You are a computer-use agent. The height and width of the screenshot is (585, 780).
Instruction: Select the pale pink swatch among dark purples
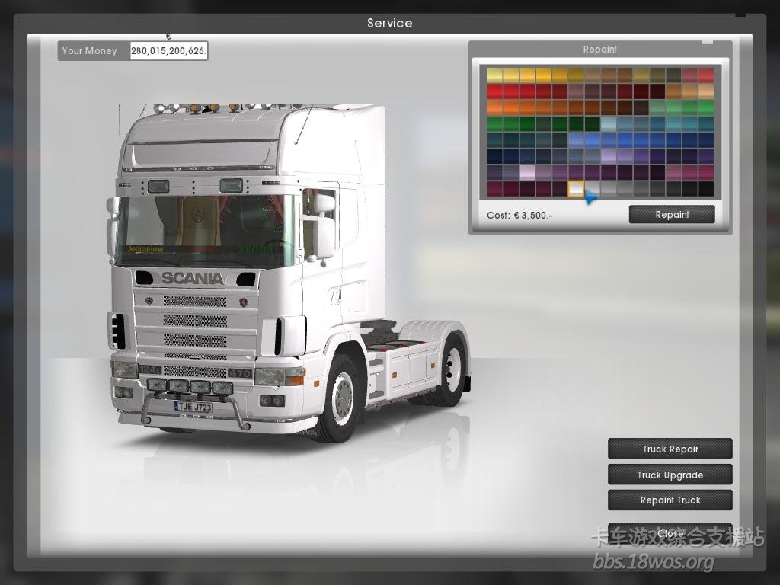click(x=527, y=172)
